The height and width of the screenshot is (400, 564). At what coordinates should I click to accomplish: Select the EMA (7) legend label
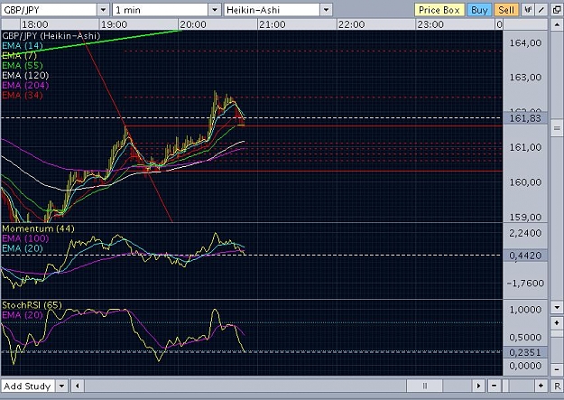(x=20, y=55)
